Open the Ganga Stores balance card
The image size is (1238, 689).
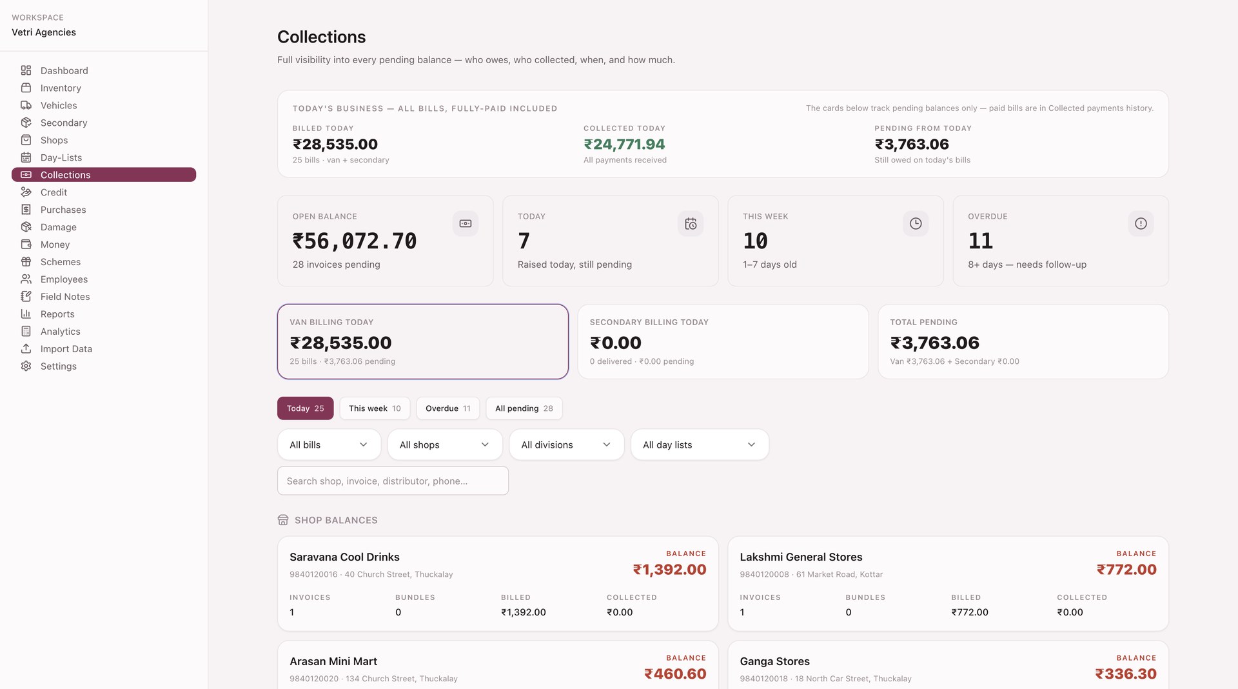click(x=948, y=665)
